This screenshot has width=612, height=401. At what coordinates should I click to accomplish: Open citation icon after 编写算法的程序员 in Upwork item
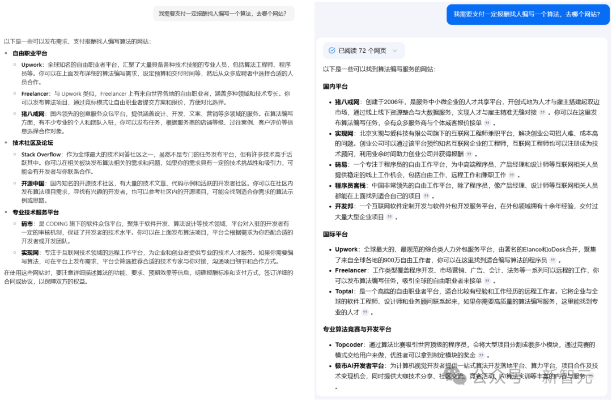[552, 260]
